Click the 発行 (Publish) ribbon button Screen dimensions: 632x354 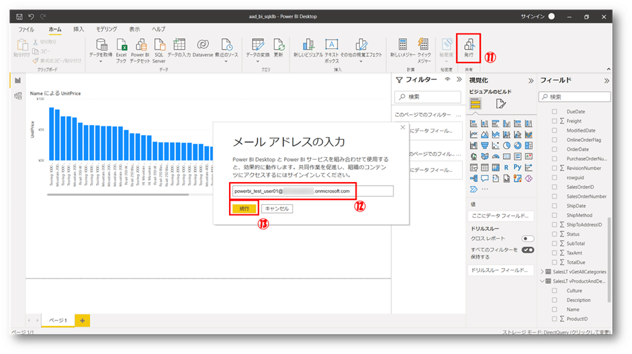468,48
